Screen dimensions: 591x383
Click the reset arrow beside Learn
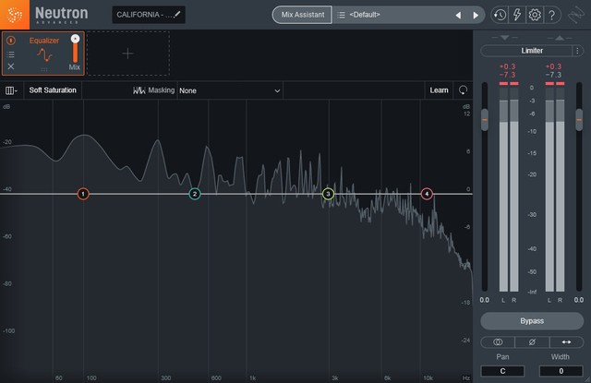click(463, 90)
